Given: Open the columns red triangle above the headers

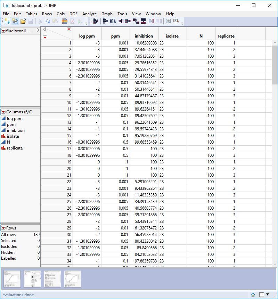Looking at the screenshot, I should 69,29.
